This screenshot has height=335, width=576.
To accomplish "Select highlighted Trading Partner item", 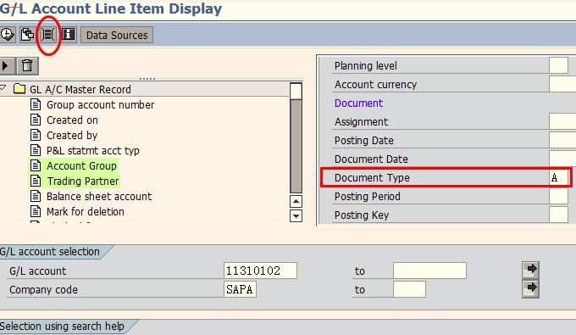I will tap(83, 181).
